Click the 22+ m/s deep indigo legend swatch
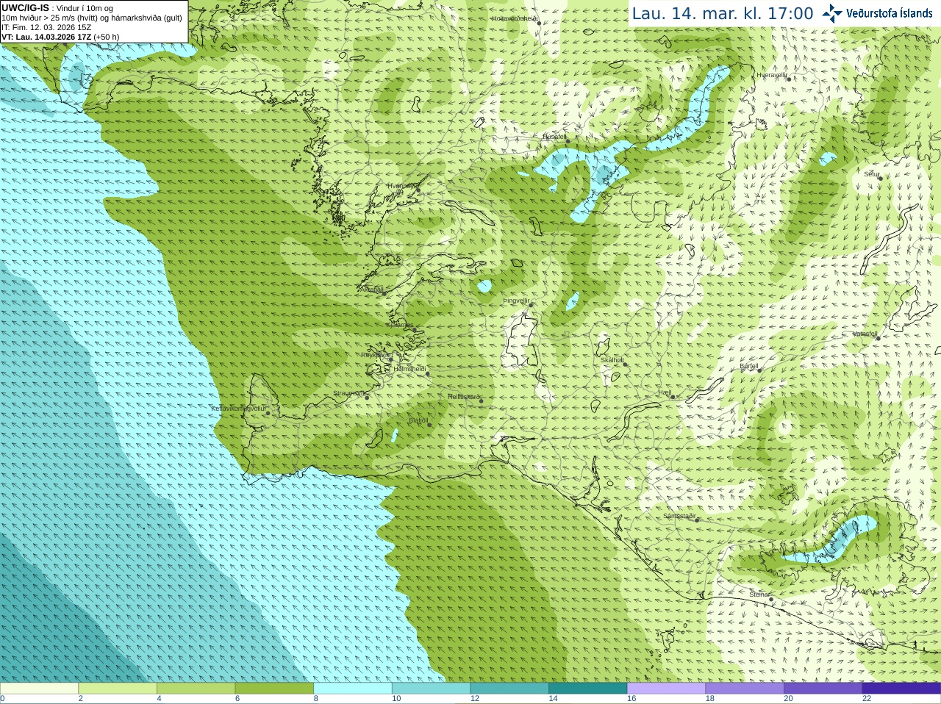The height and width of the screenshot is (704, 941). [901, 689]
